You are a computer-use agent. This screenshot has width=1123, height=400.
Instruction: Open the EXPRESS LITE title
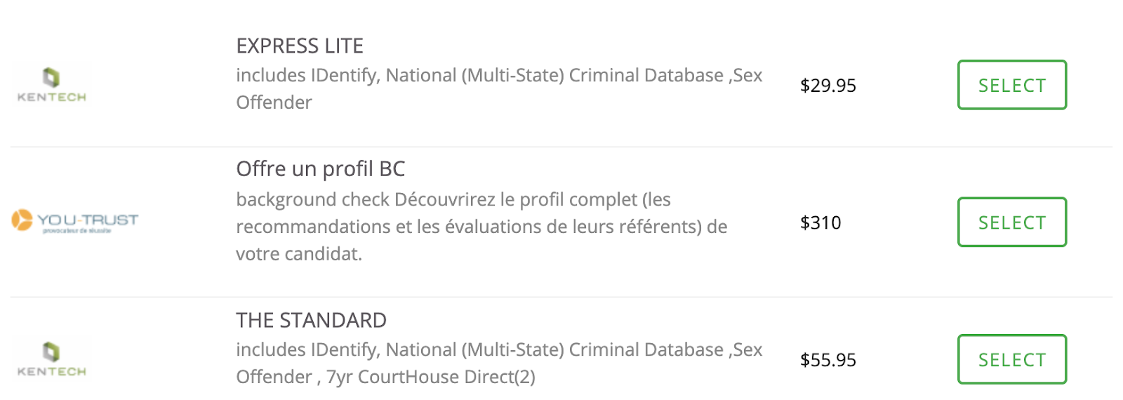pyautogui.click(x=300, y=46)
